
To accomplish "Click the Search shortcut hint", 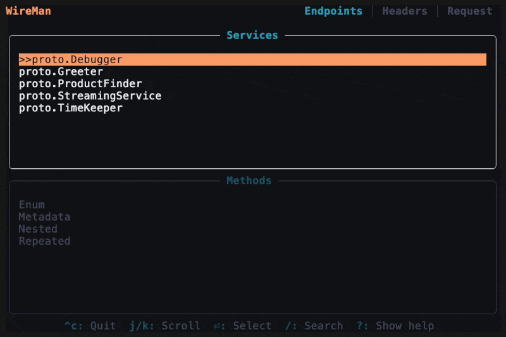I will tap(314, 326).
